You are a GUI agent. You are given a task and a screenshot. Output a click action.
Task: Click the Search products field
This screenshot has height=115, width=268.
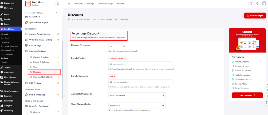[x=140, y=64]
